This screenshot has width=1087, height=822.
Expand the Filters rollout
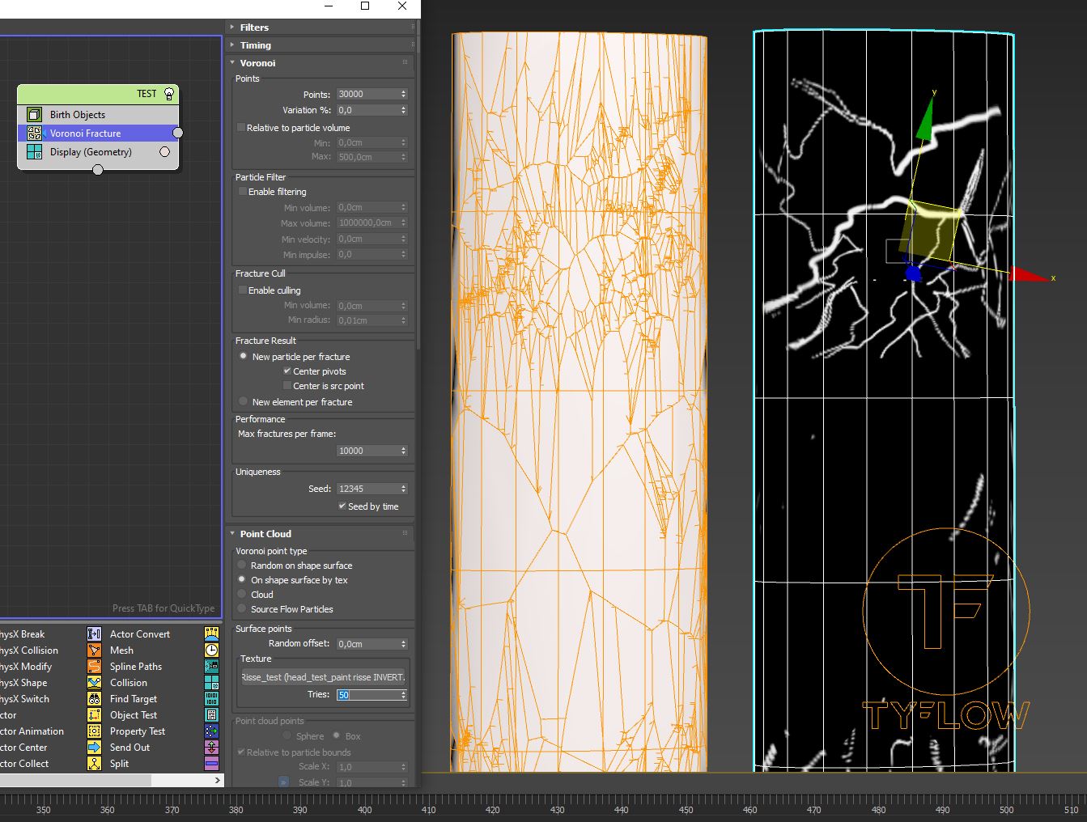(254, 28)
